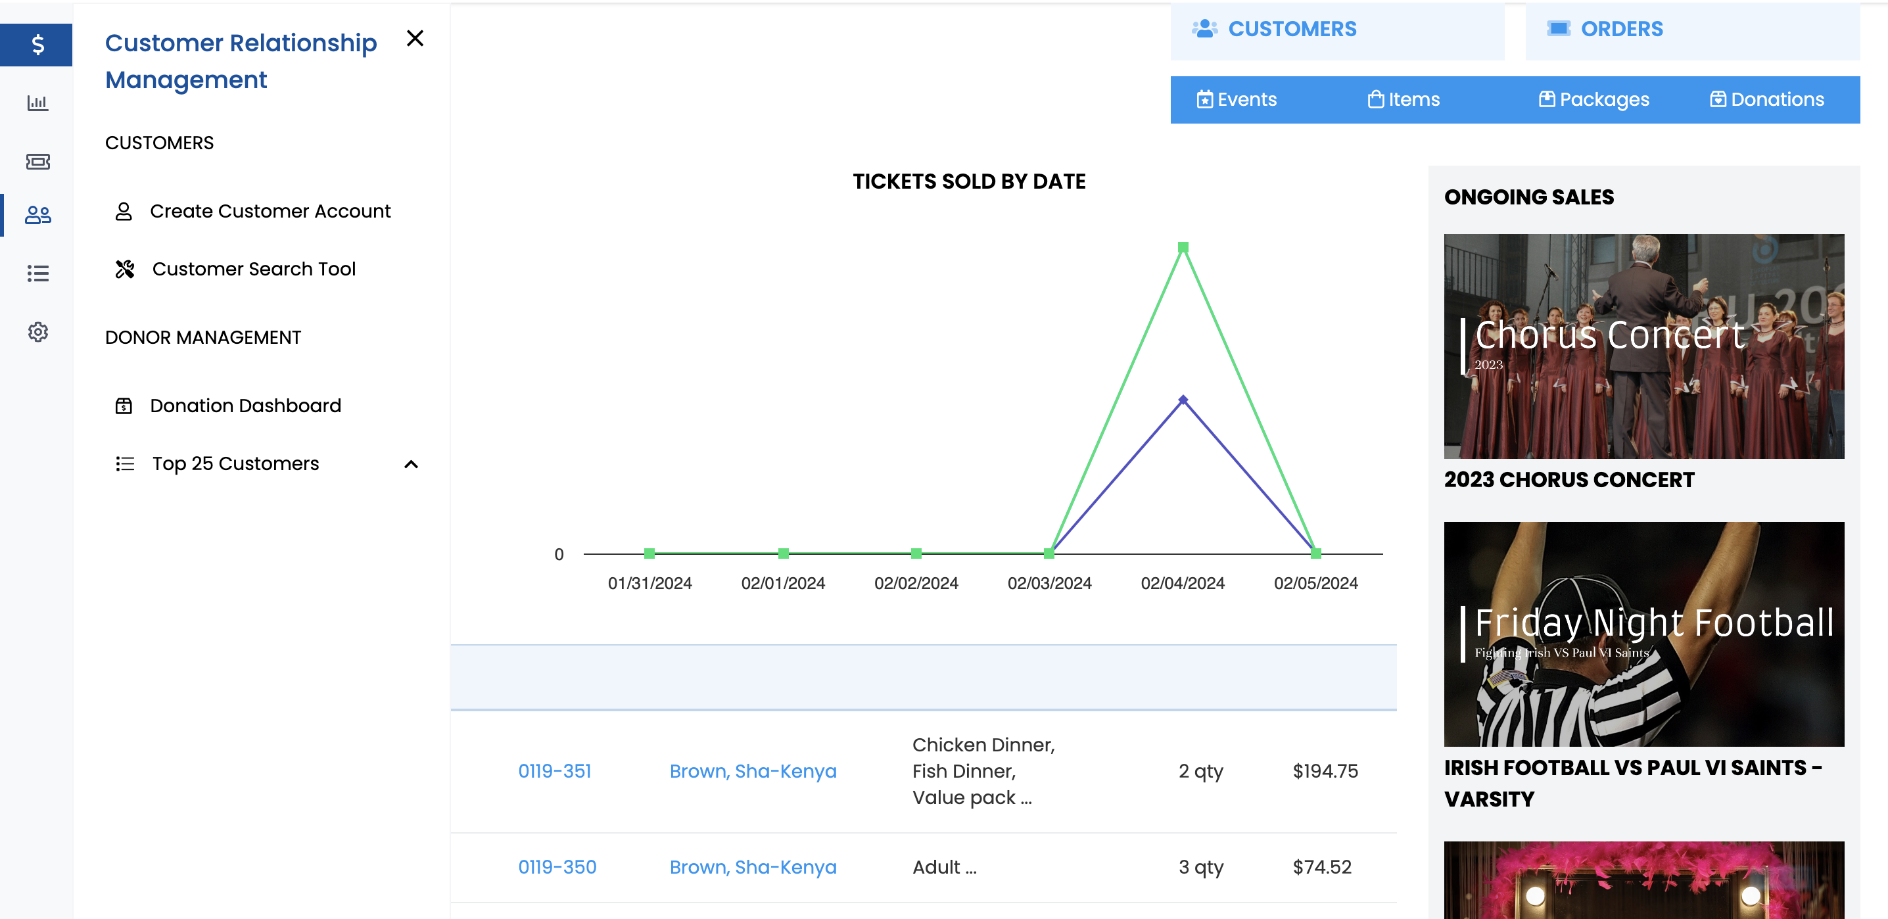The height and width of the screenshot is (919, 1888).
Task: Select Top 25 Customers menu entry
Action: 235,463
